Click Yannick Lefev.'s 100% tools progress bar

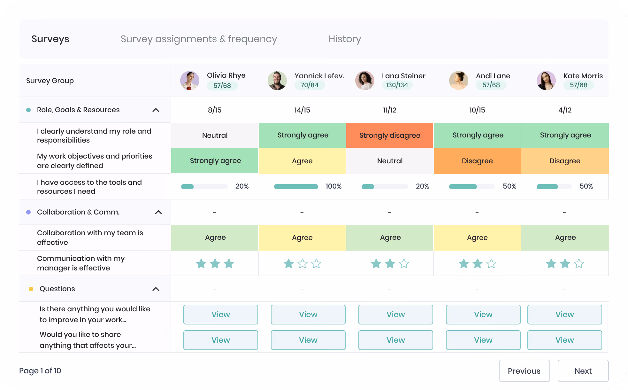[x=296, y=187]
